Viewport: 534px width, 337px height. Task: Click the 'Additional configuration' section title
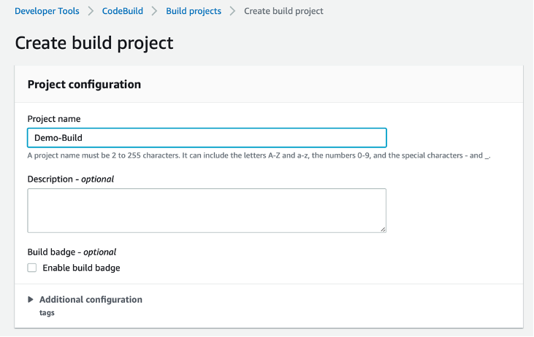point(91,300)
